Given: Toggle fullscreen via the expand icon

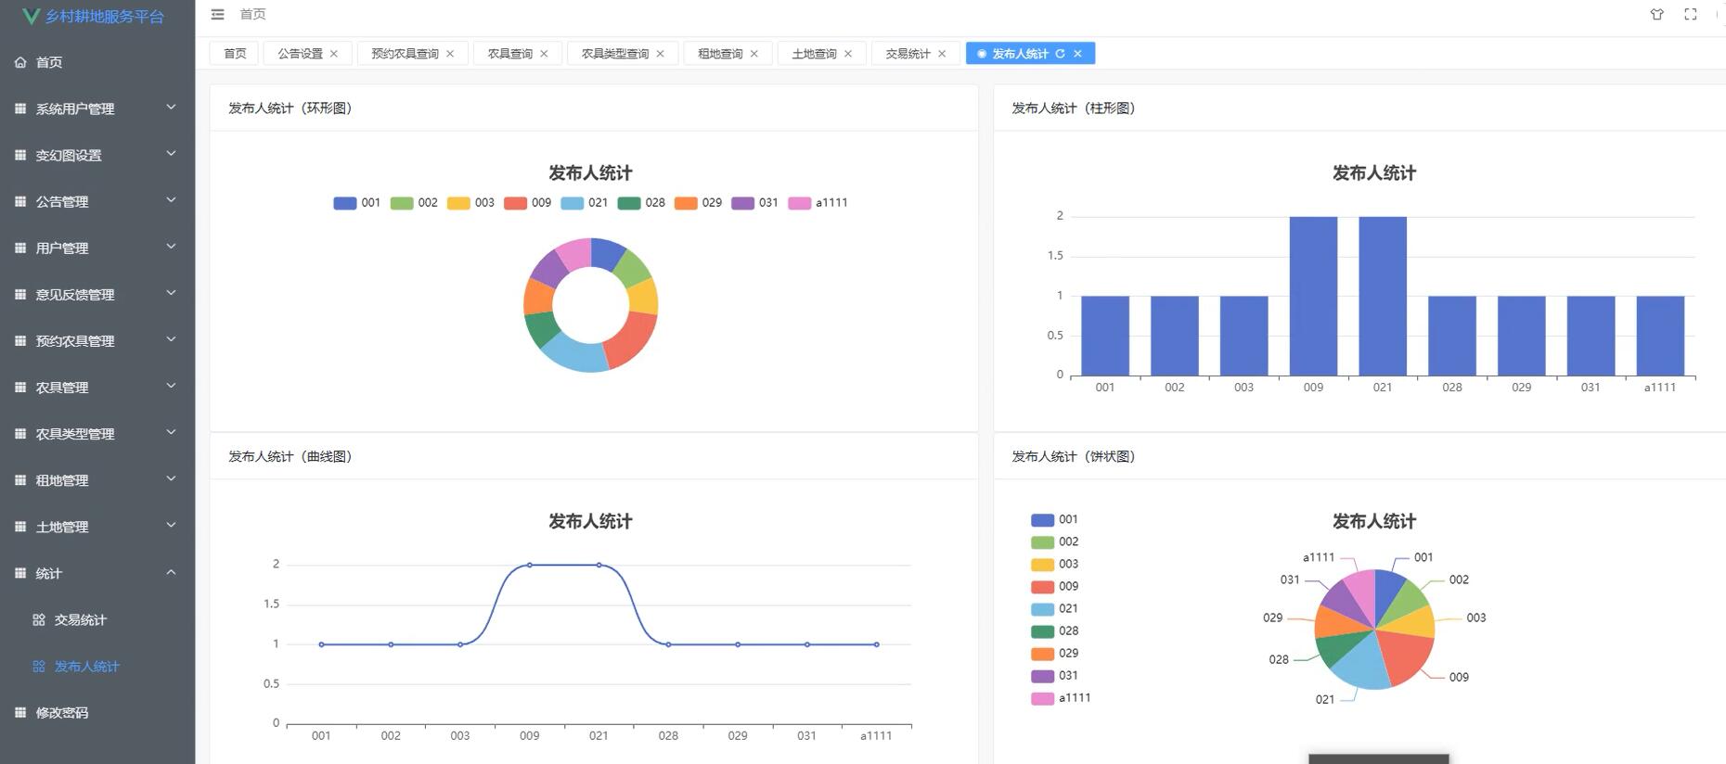Looking at the screenshot, I should tap(1691, 14).
